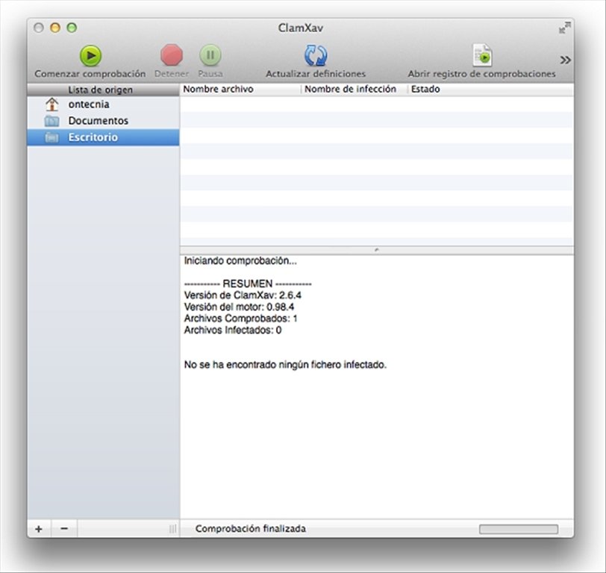The width and height of the screenshot is (606, 573).
Task: Show more toolbar items via double chevron
Action: 566,60
